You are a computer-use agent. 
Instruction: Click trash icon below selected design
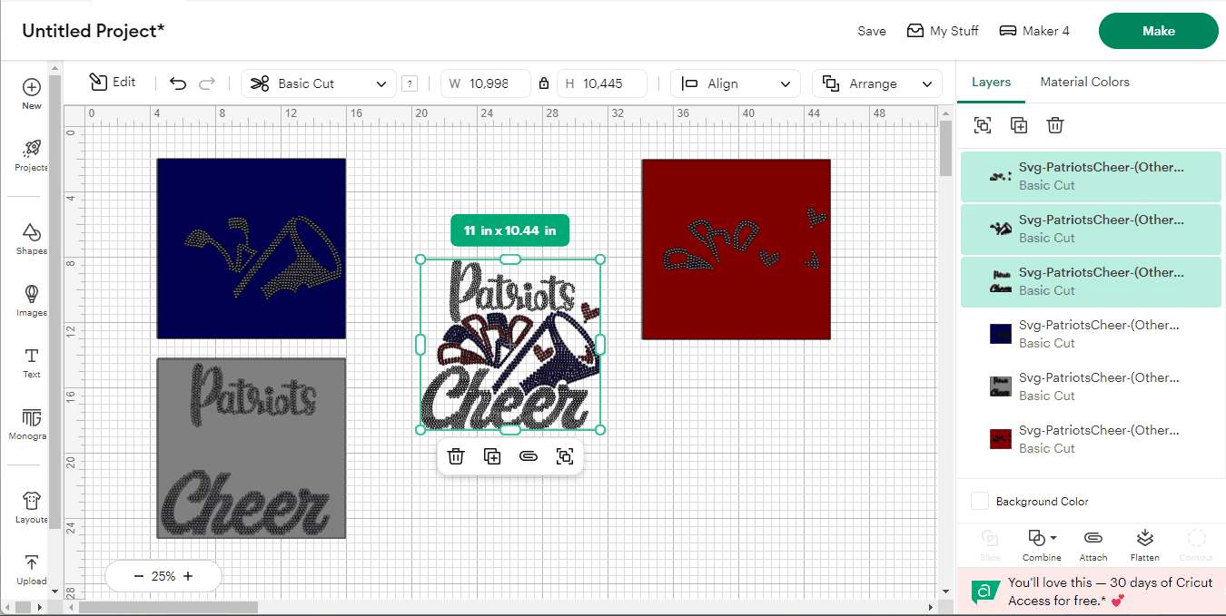click(x=456, y=456)
